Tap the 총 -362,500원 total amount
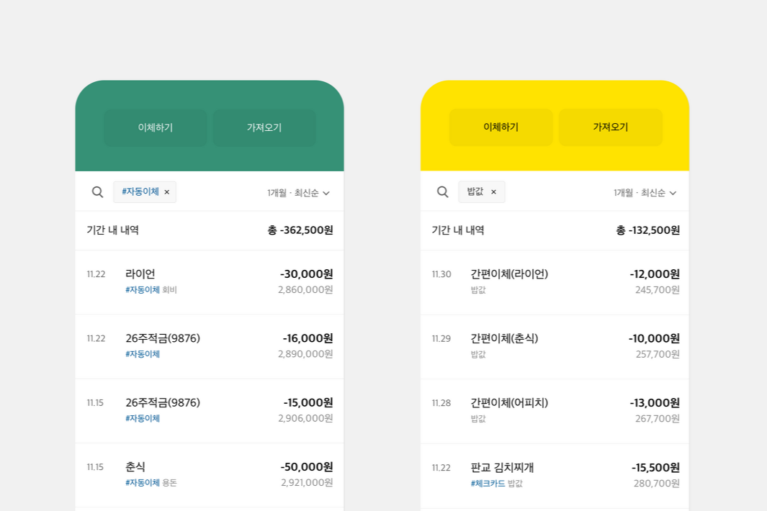Screen dimensions: 767x511 [x=300, y=230]
